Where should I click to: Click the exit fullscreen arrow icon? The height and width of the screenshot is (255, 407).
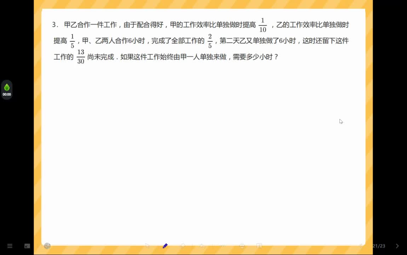click(x=27, y=246)
